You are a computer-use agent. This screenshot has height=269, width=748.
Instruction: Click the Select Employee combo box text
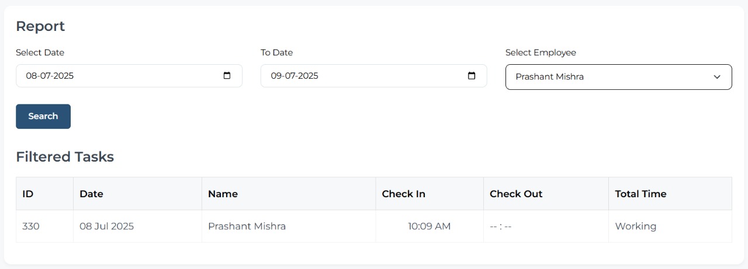coord(549,77)
